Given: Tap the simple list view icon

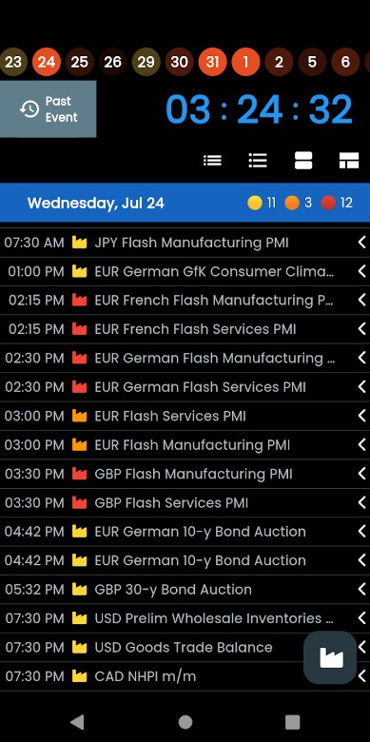Looking at the screenshot, I should pos(212,161).
